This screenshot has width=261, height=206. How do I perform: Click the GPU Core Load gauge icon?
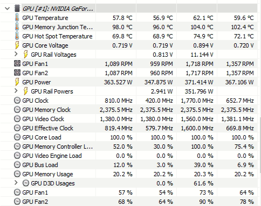17,137
